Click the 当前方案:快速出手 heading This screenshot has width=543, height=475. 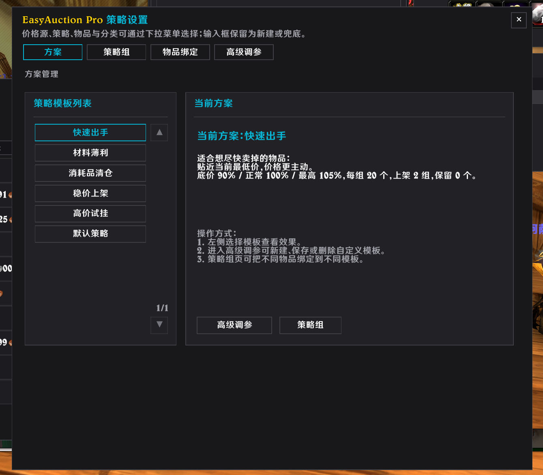coord(242,136)
